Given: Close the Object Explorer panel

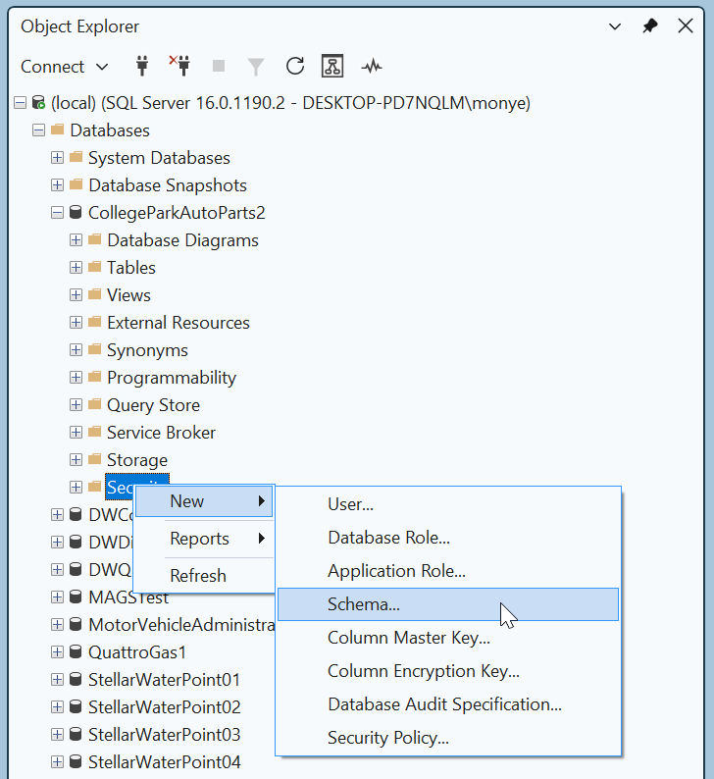Looking at the screenshot, I should [x=686, y=26].
